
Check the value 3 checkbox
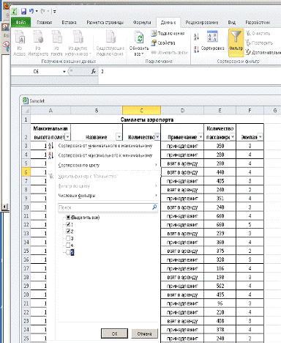[68, 238]
